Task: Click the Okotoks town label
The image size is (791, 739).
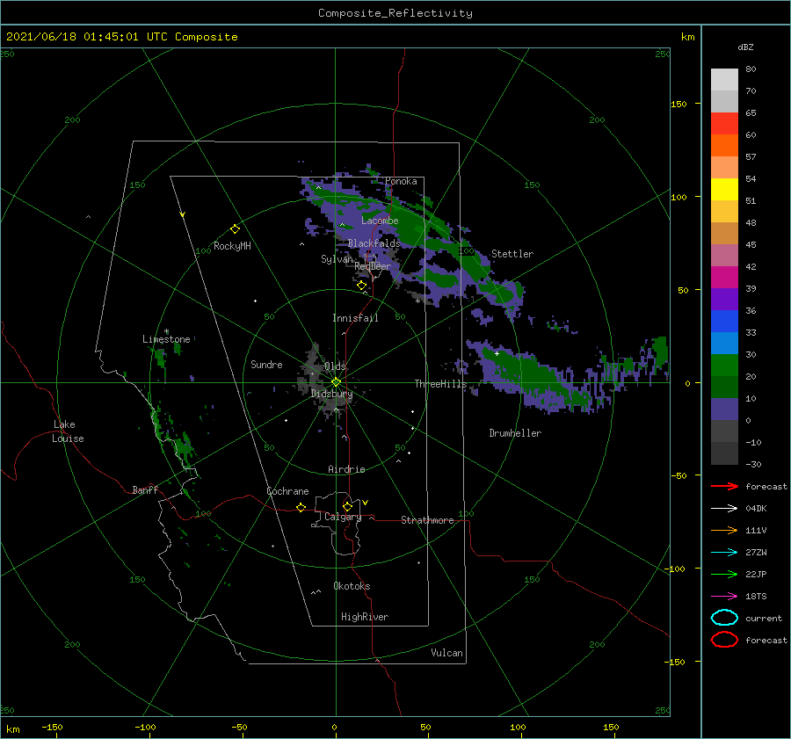Action: pyautogui.click(x=352, y=586)
